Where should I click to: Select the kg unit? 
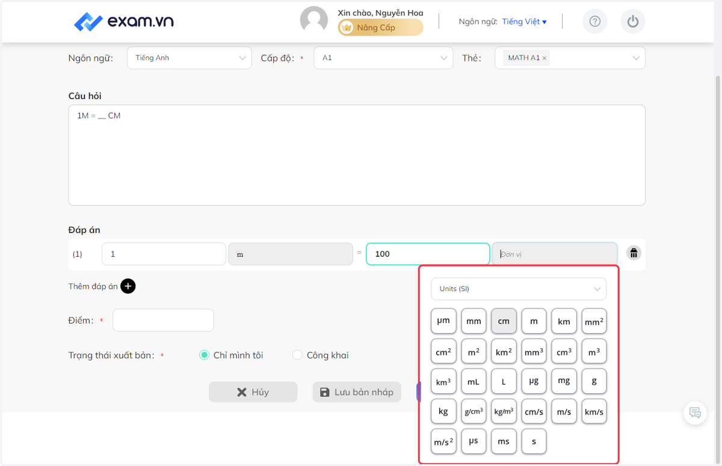coord(443,411)
